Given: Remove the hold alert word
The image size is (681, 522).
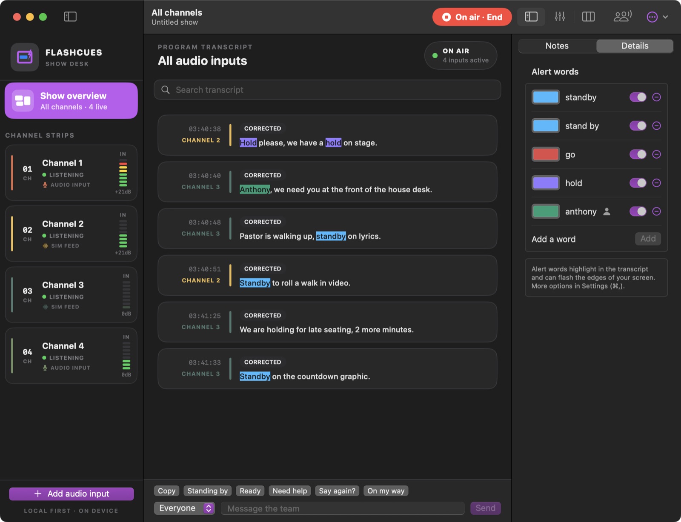Looking at the screenshot, I should [x=656, y=183].
